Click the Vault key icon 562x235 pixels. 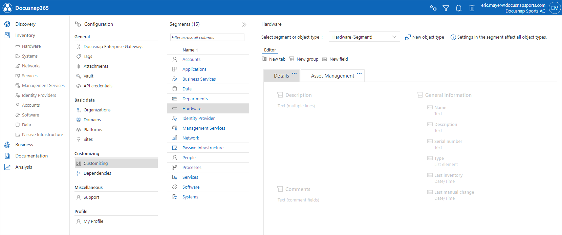tap(79, 76)
